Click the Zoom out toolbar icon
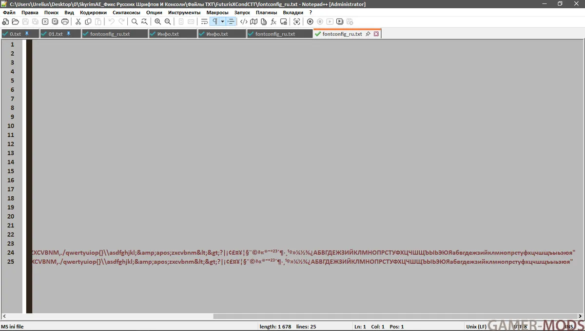Viewport: 585px width, 331px height. pyautogui.click(x=168, y=21)
